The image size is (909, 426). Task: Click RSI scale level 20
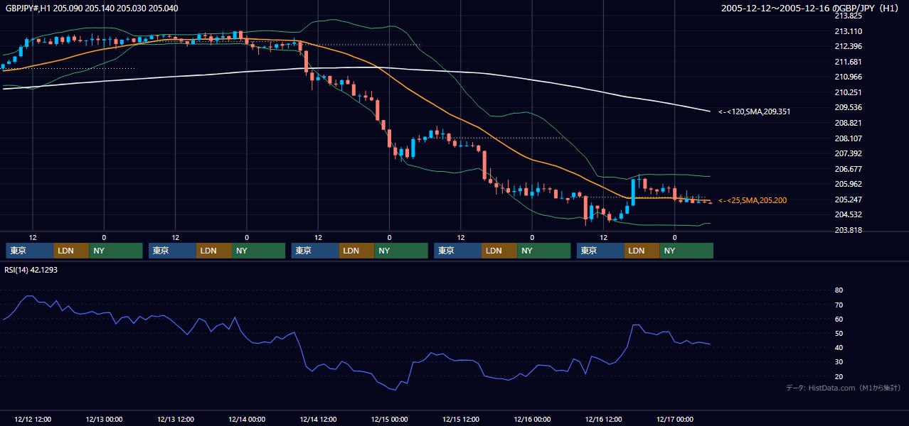pyautogui.click(x=839, y=376)
